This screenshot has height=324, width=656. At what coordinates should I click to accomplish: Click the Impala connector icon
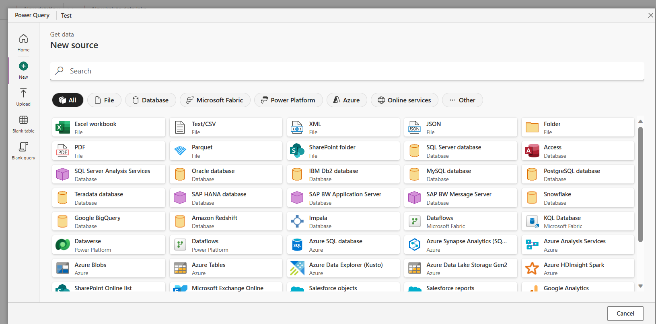tap(297, 221)
